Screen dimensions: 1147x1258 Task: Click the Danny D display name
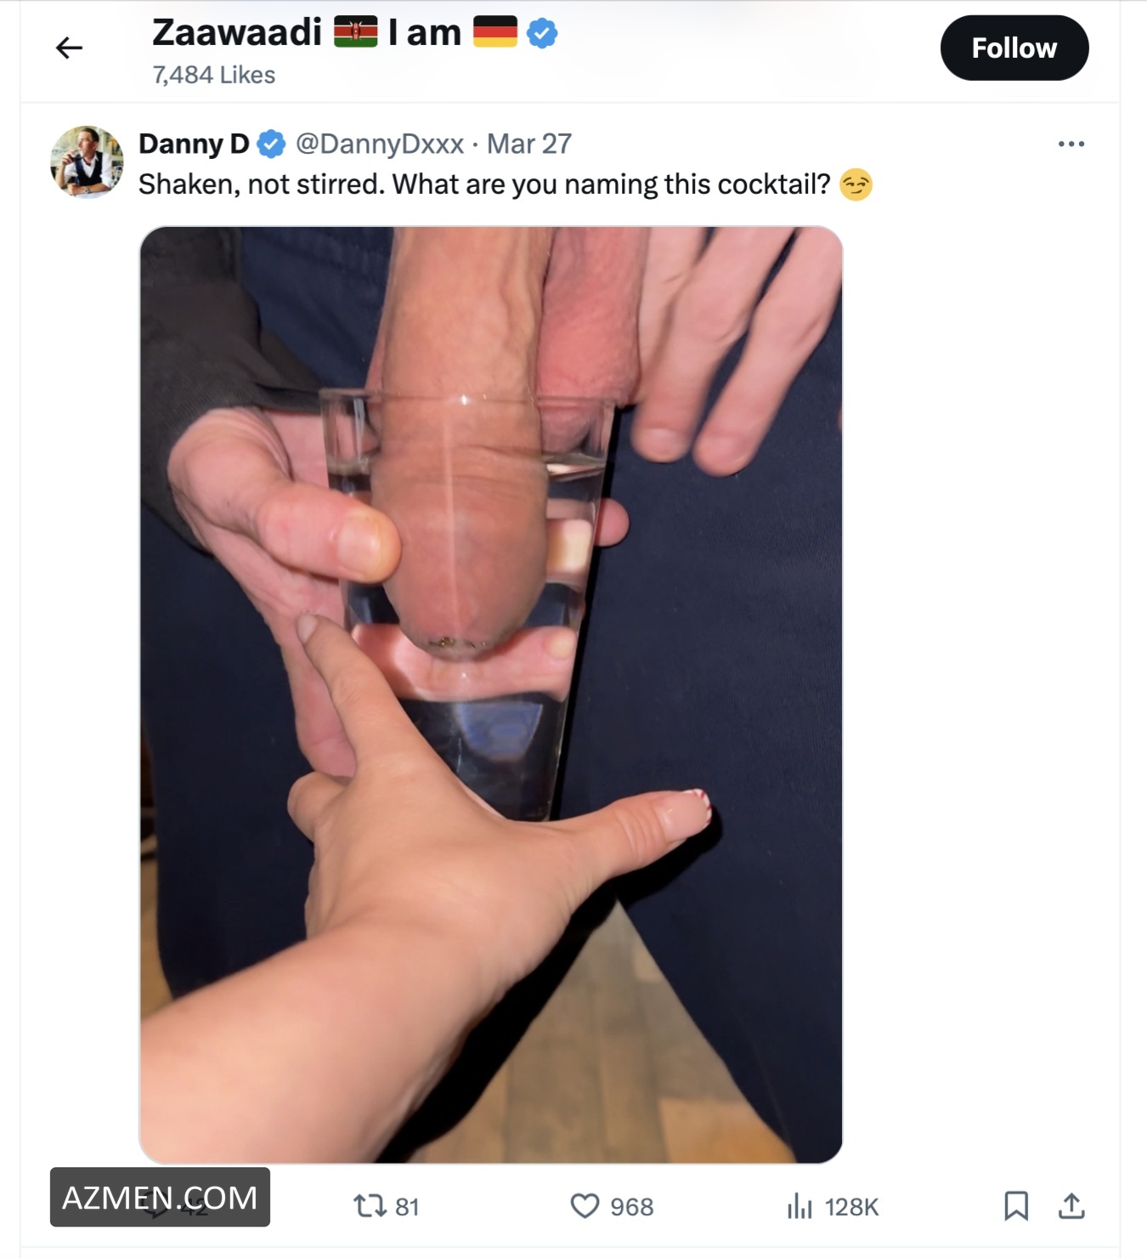click(x=194, y=144)
